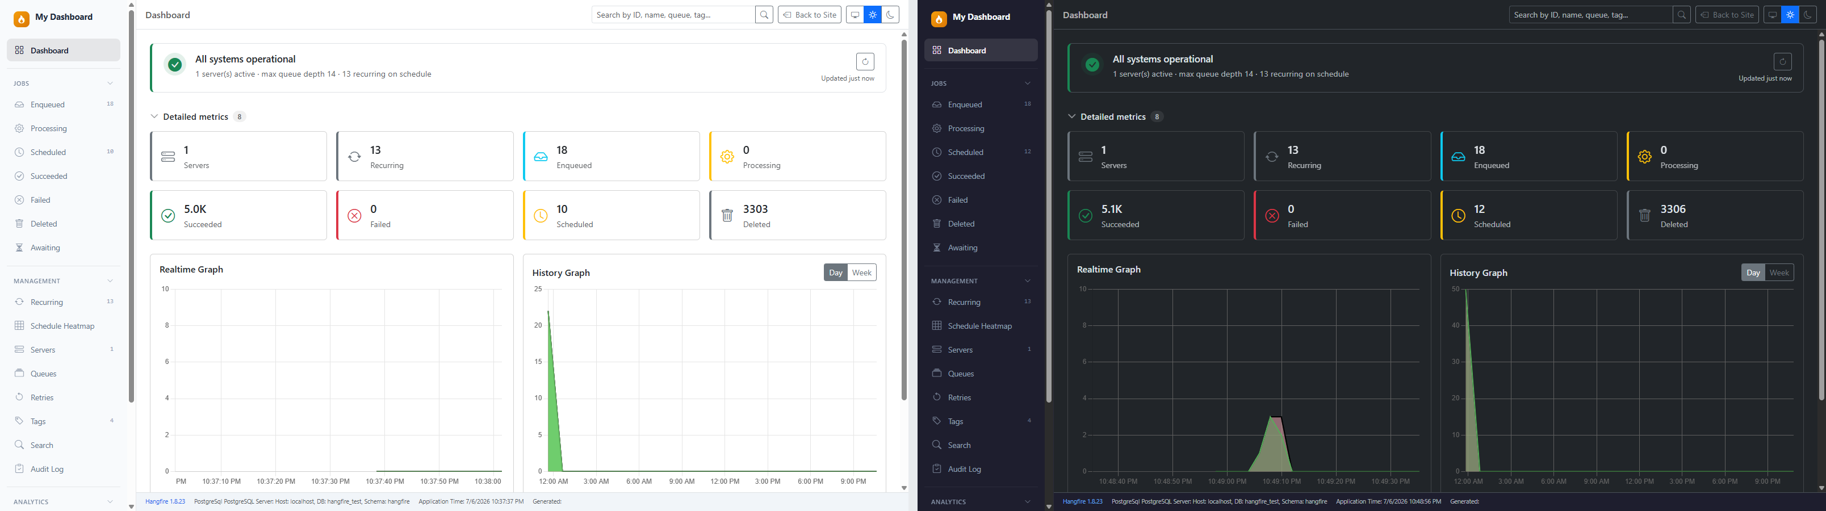The width and height of the screenshot is (1826, 511).
Task: Click the Enqueued card inbox icon in light dashboard
Action: point(541,157)
